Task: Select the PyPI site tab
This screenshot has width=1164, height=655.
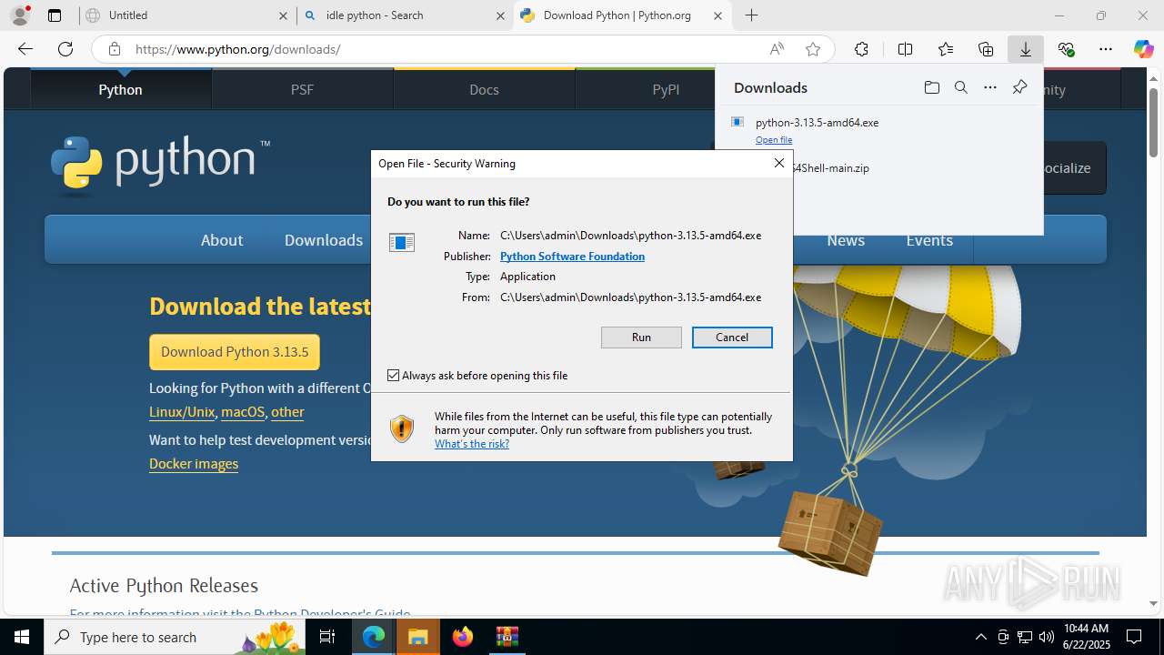Action: 666,89
